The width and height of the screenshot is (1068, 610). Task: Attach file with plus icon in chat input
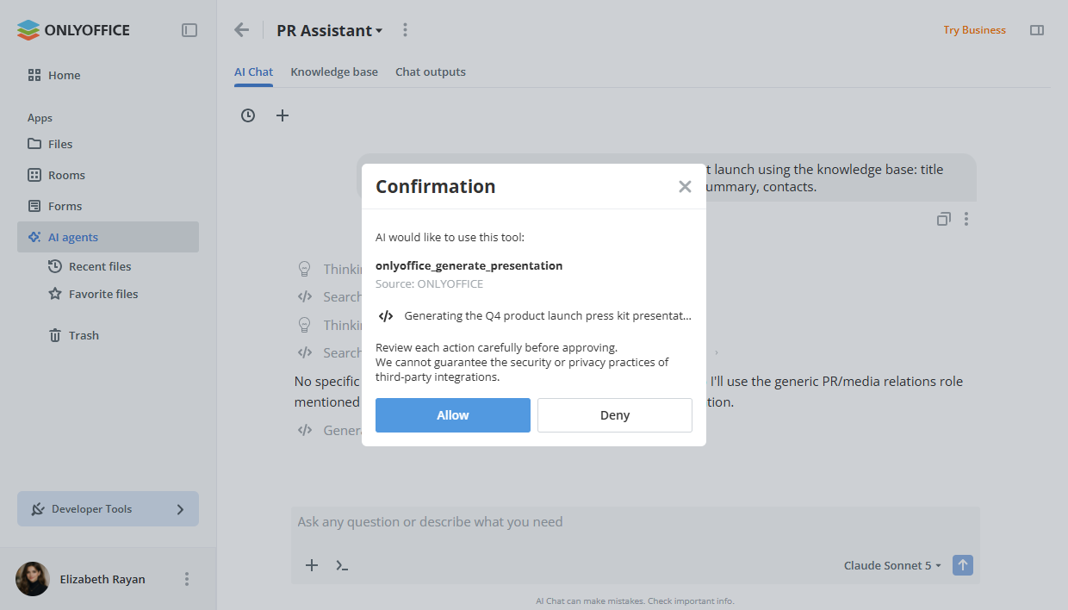pos(312,565)
